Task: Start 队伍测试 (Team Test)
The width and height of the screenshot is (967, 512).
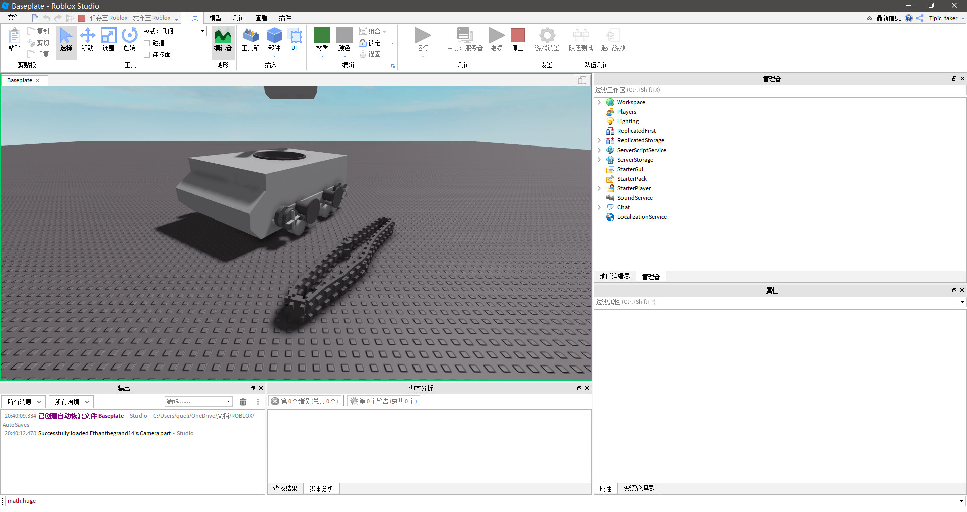Action: pyautogui.click(x=581, y=40)
